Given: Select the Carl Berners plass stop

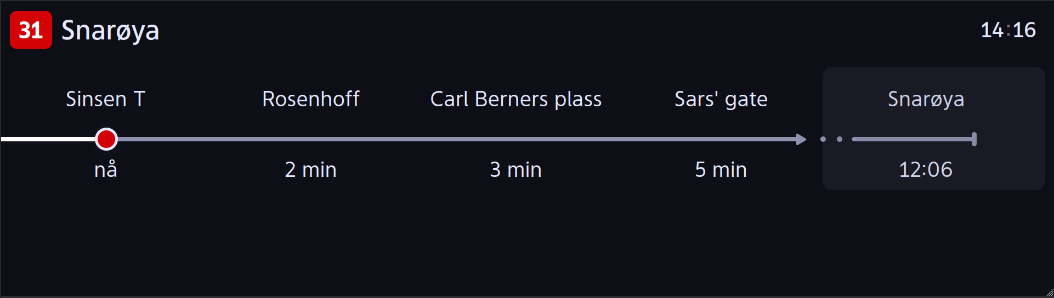Looking at the screenshot, I should pyautogui.click(x=516, y=100).
